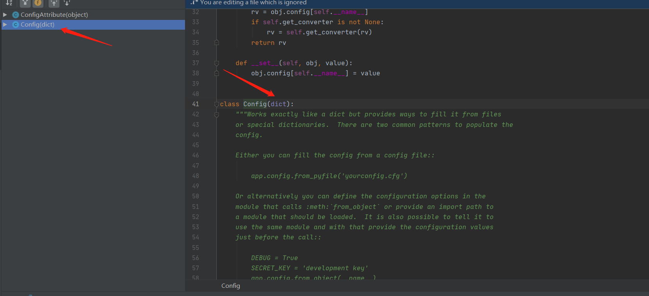
Task: Click 'get_converter' in the if statement on line 33
Action: tap(308, 22)
